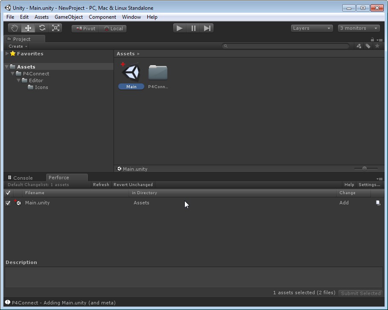The width and height of the screenshot is (388, 310).
Task: Click the changelist Description text box
Action: 194,277
